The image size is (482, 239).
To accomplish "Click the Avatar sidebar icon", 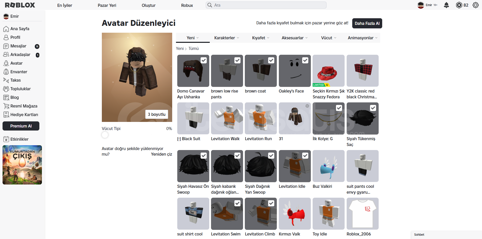I will point(6,63).
